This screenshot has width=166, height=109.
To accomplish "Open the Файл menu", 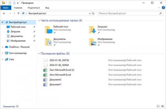I will [x=6, y=8].
